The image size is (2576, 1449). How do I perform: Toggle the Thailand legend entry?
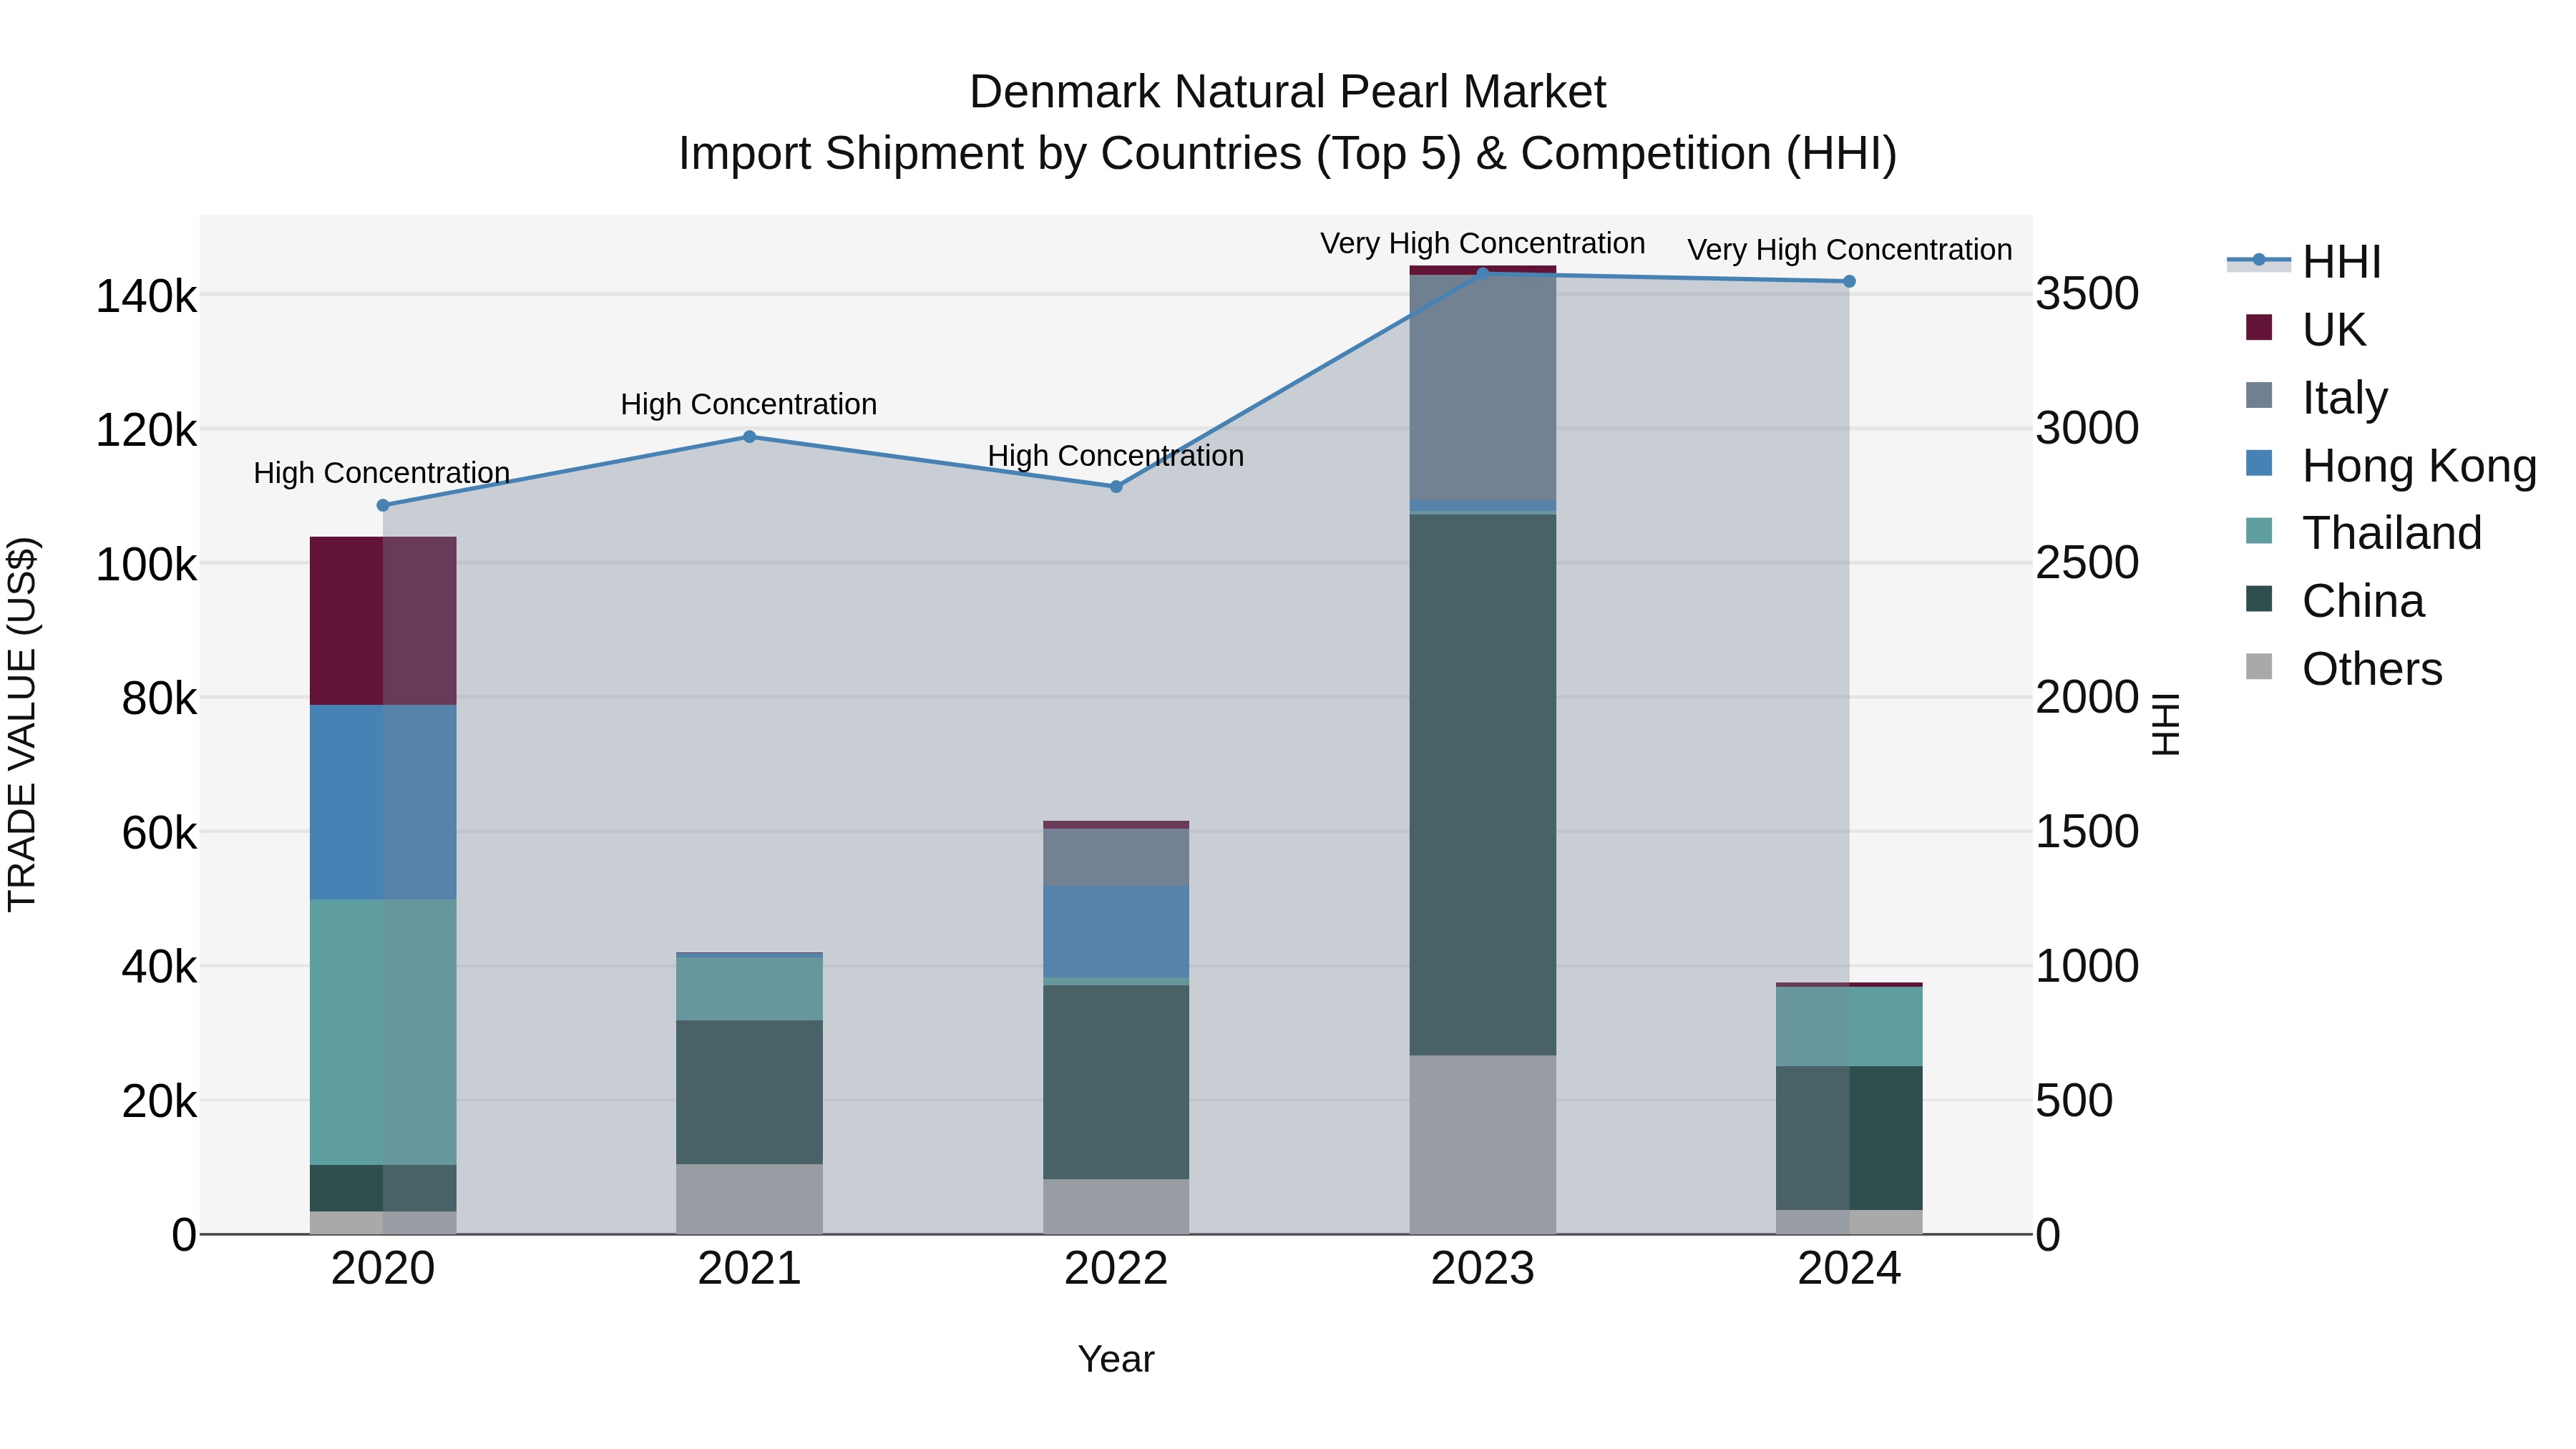pyautogui.click(x=2363, y=533)
